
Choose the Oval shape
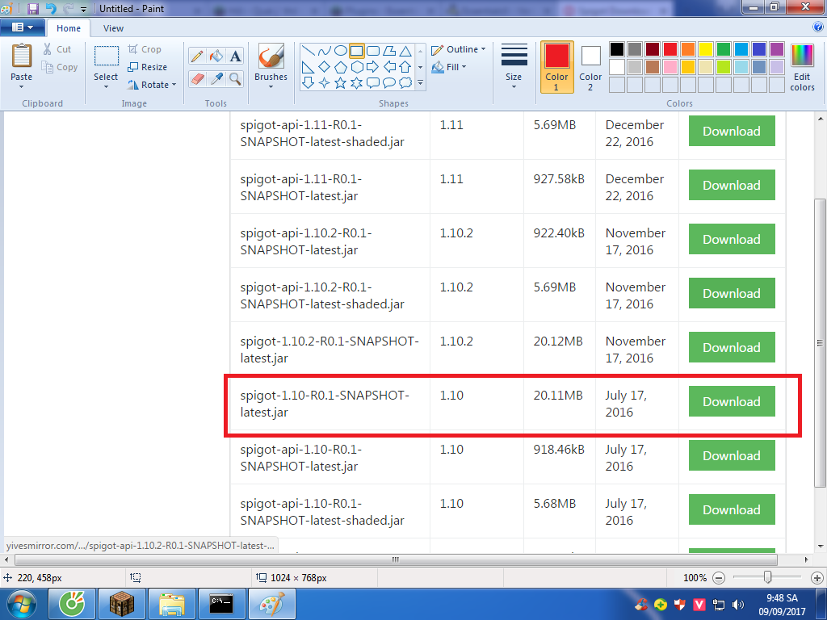pos(341,51)
